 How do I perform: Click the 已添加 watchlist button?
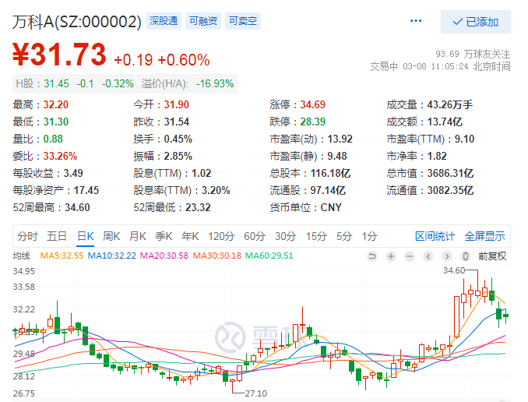(x=476, y=22)
